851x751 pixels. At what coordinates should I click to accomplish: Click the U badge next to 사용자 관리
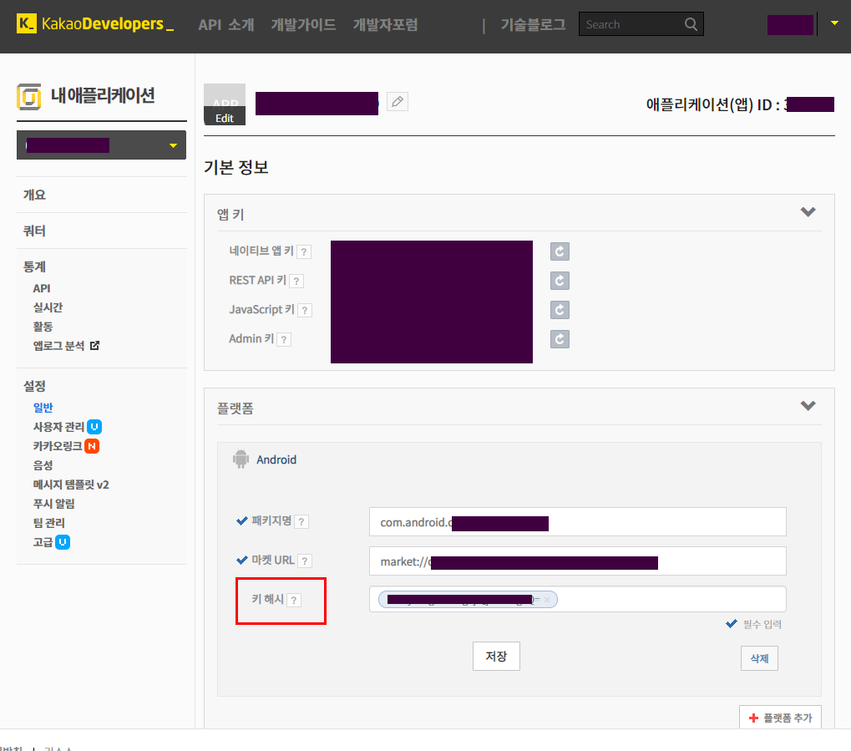94,427
